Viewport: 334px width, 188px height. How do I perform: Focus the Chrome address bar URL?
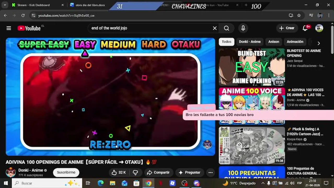(66, 16)
